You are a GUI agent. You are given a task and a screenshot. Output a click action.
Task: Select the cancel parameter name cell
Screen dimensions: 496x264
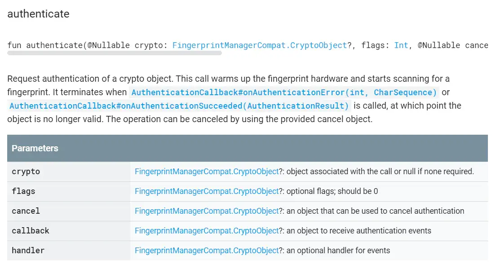click(x=69, y=211)
